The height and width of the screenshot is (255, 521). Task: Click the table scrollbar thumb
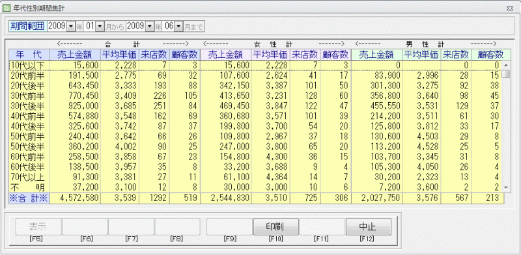click(x=506, y=74)
